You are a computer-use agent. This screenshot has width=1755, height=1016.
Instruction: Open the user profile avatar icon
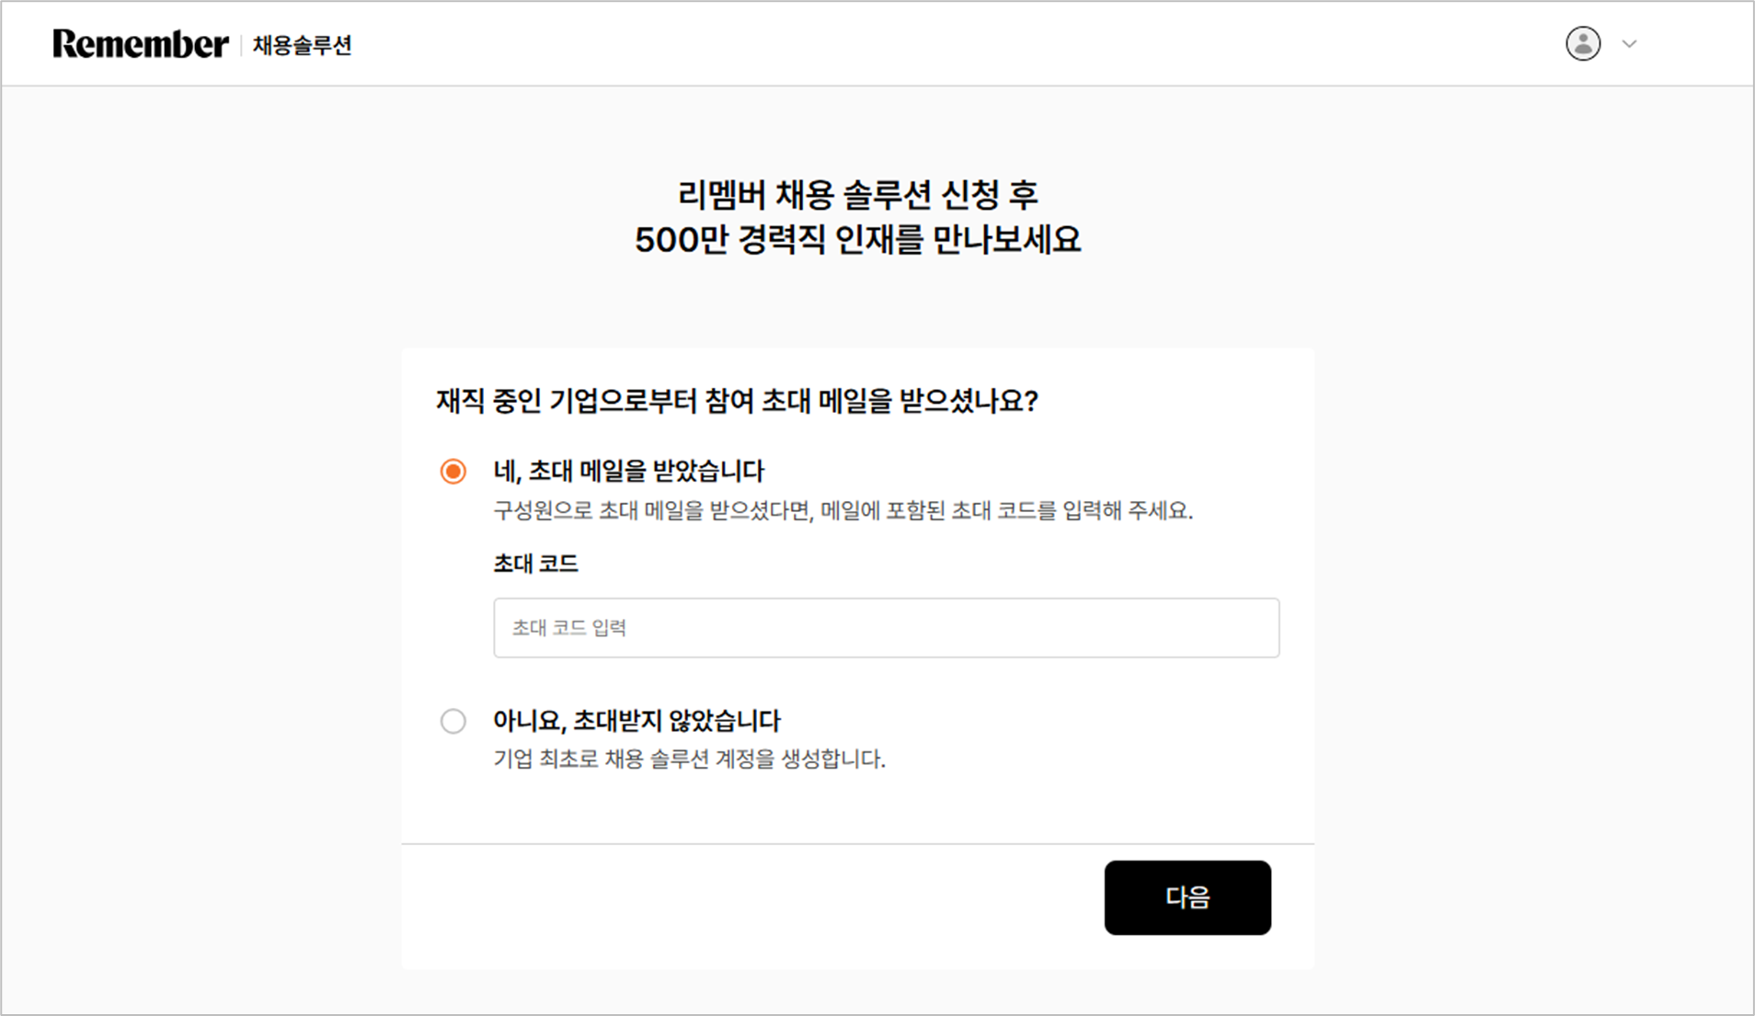1582,43
